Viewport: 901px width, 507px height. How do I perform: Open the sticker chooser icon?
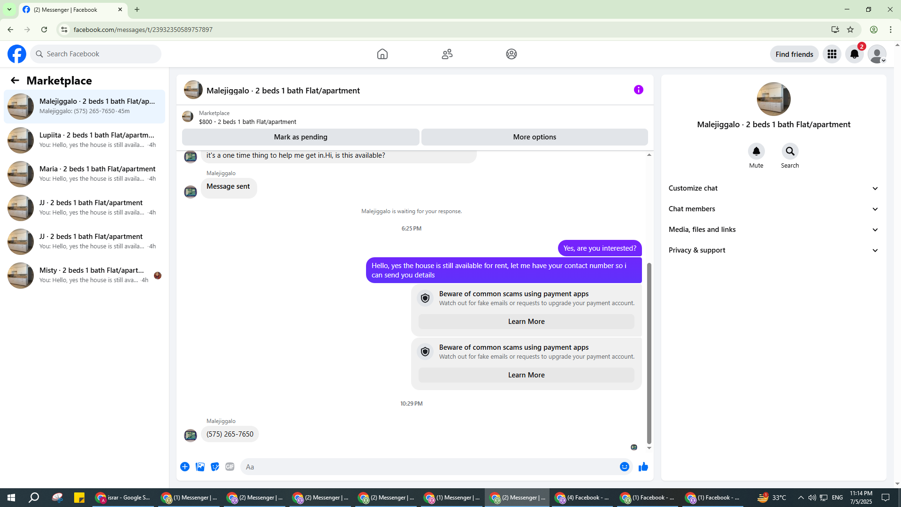tap(215, 467)
